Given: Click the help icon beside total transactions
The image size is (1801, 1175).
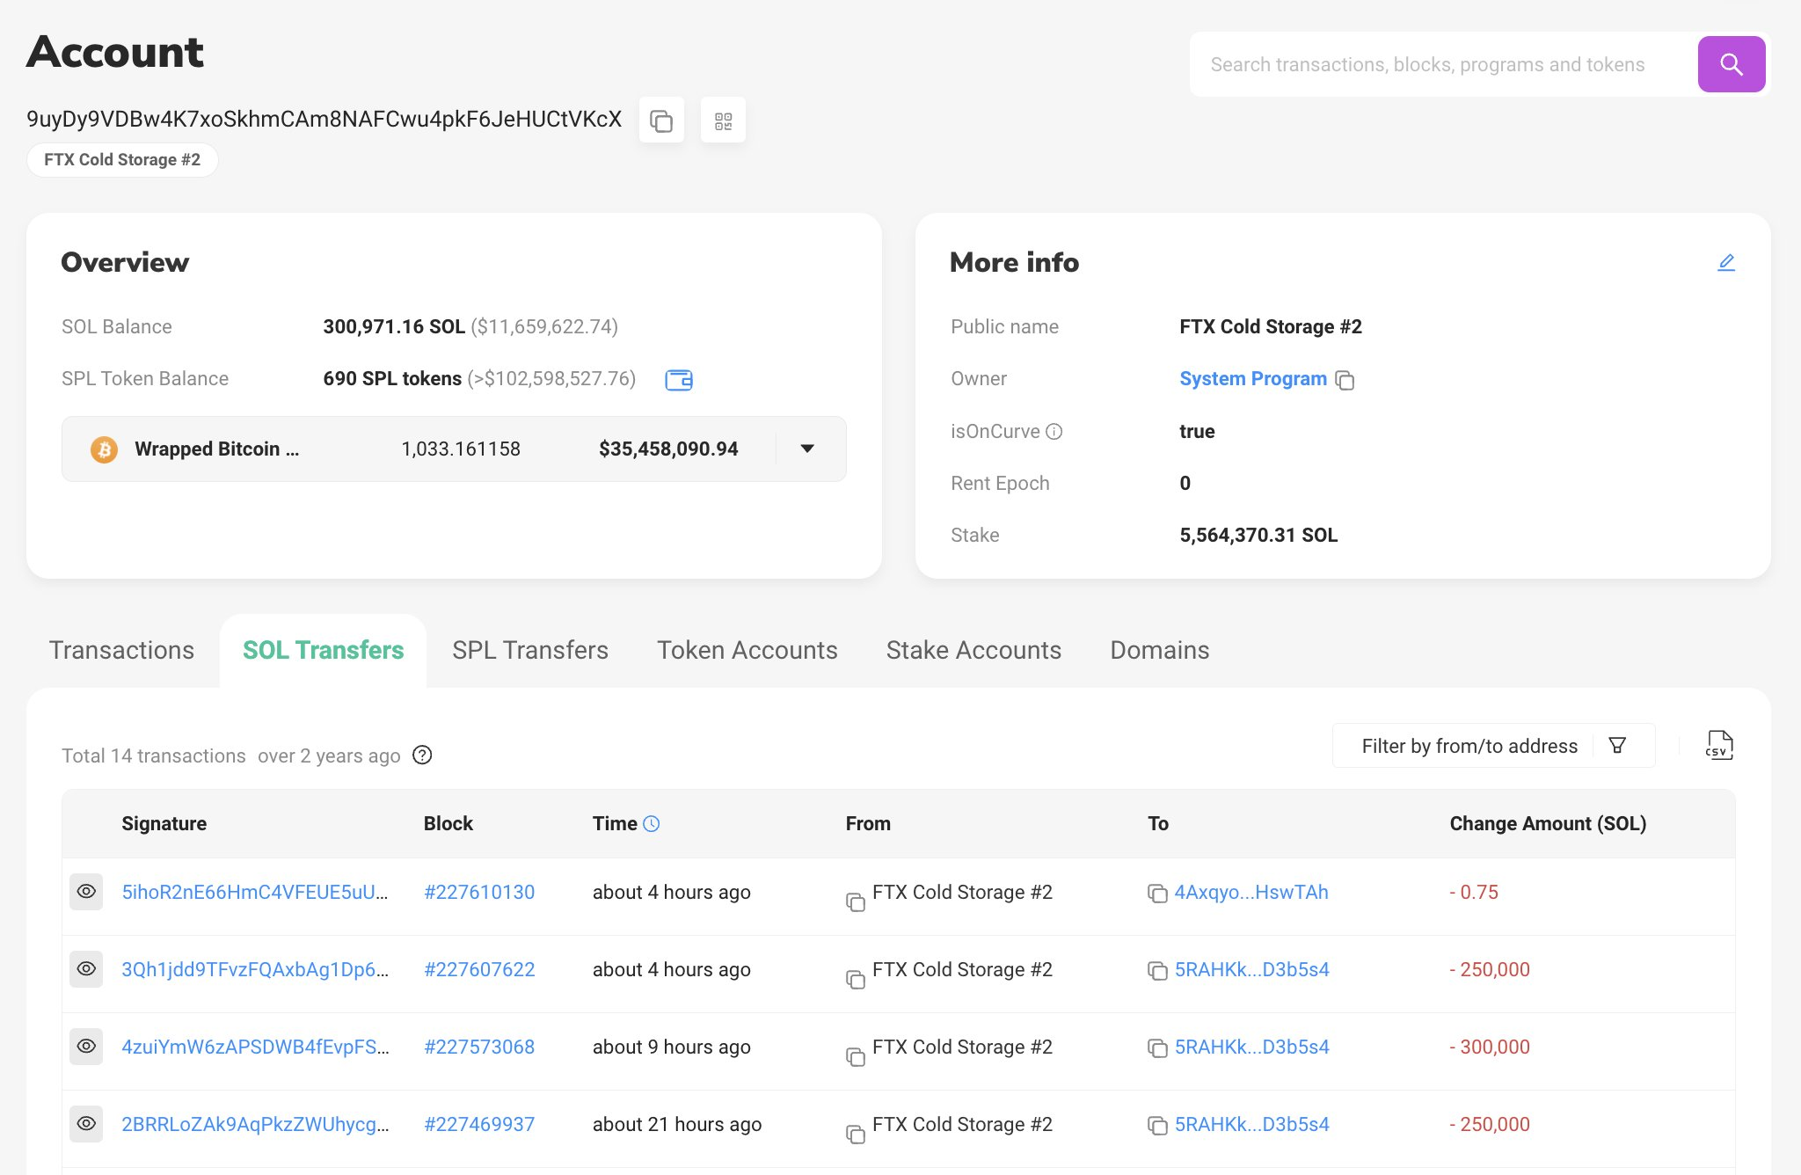Looking at the screenshot, I should (x=422, y=755).
